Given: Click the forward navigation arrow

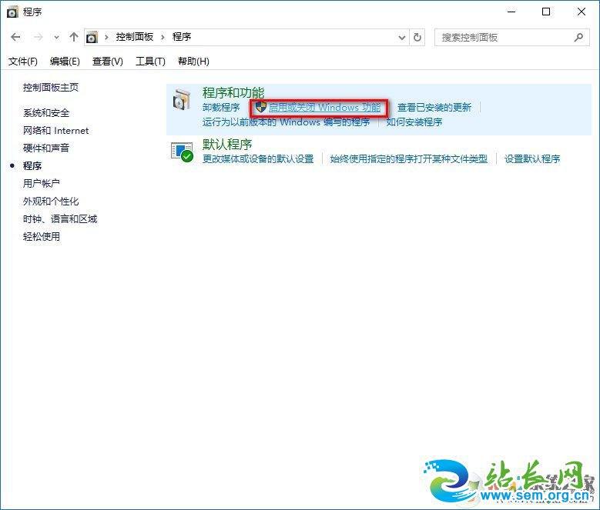Looking at the screenshot, I should pyautogui.click(x=39, y=37).
